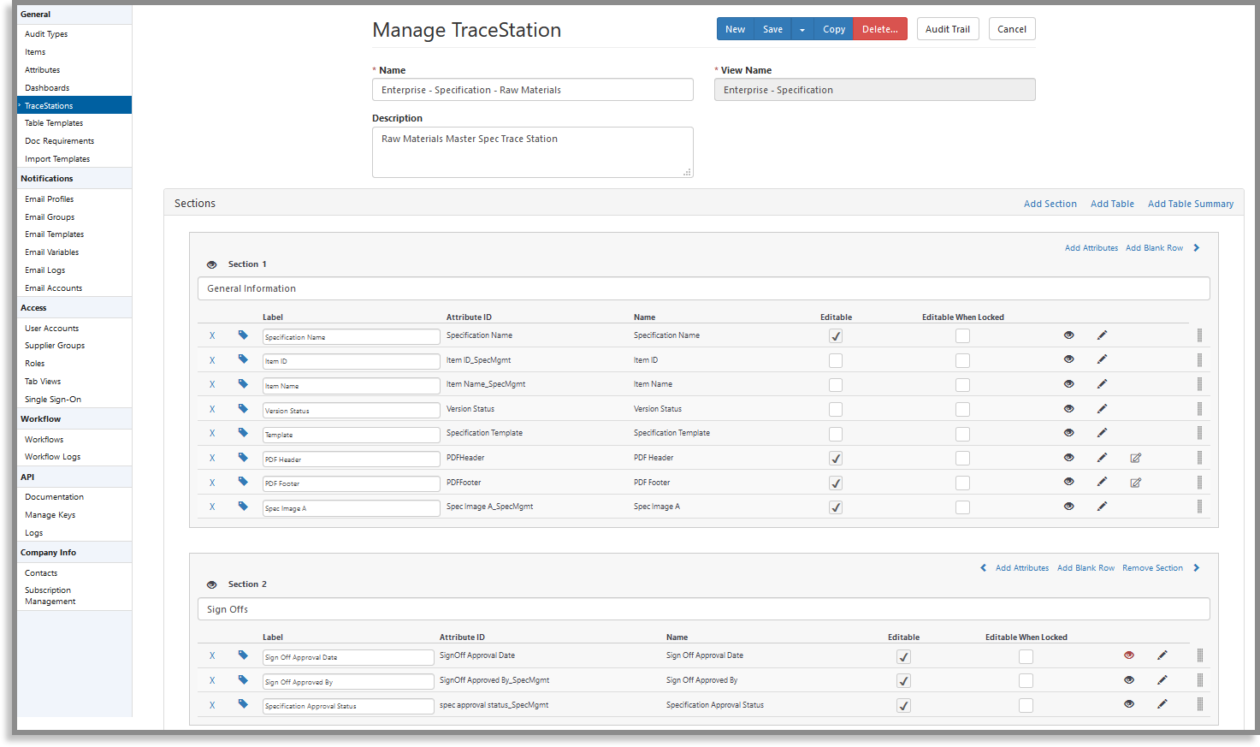Image resolution: width=1260 pixels, height=747 pixels.
Task: Remove the Specification Name row with X
Action: [x=212, y=335]
